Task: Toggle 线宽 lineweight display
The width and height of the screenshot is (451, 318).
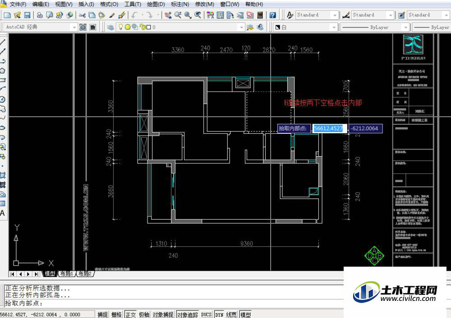Action: click(231, 314)
